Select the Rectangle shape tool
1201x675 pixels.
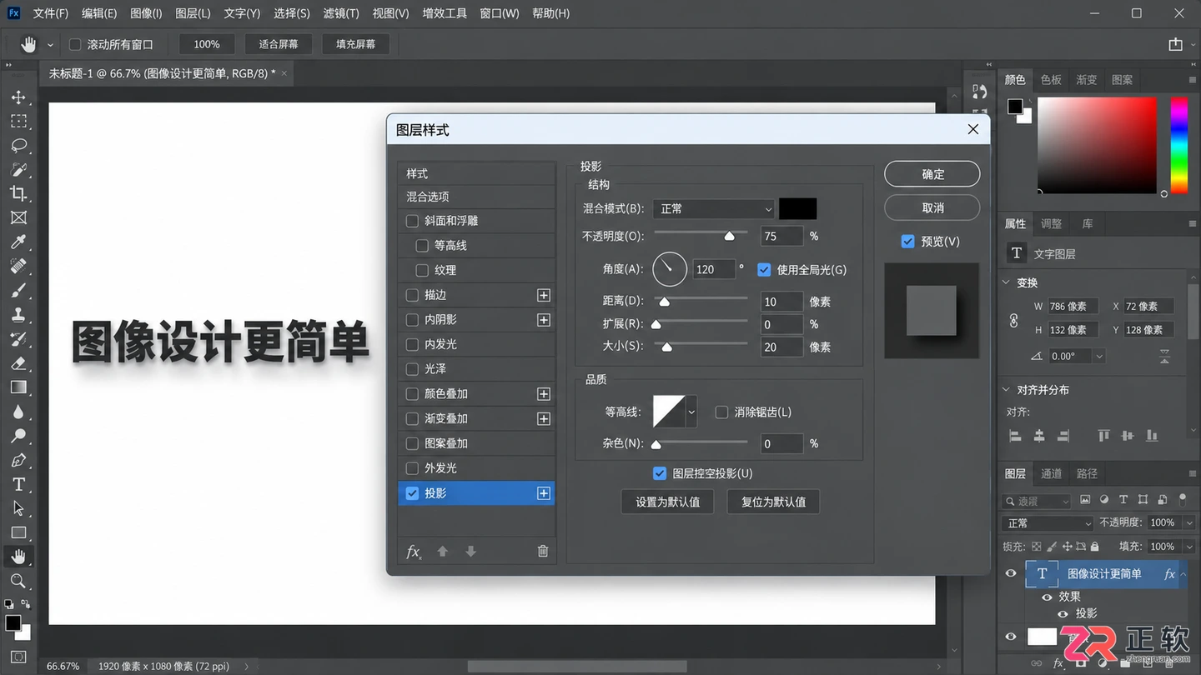[18, 532]
